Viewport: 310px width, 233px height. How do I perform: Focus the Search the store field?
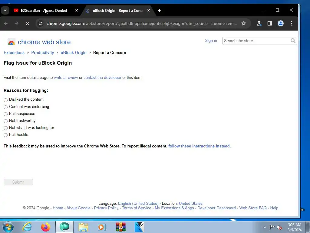point(256,41)
